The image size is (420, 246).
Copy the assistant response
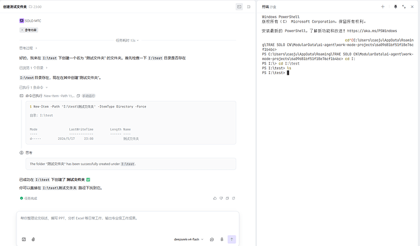click(227, 199)
